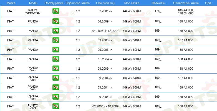Click PANDA model in the 10.2004 row
217x111 pixels.
[x=33, y=59]
